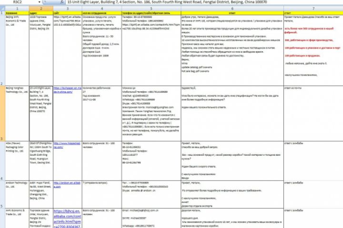Screen dimensions: 343x228
Task: Select row header 5
Action: [x=2, y=194]
